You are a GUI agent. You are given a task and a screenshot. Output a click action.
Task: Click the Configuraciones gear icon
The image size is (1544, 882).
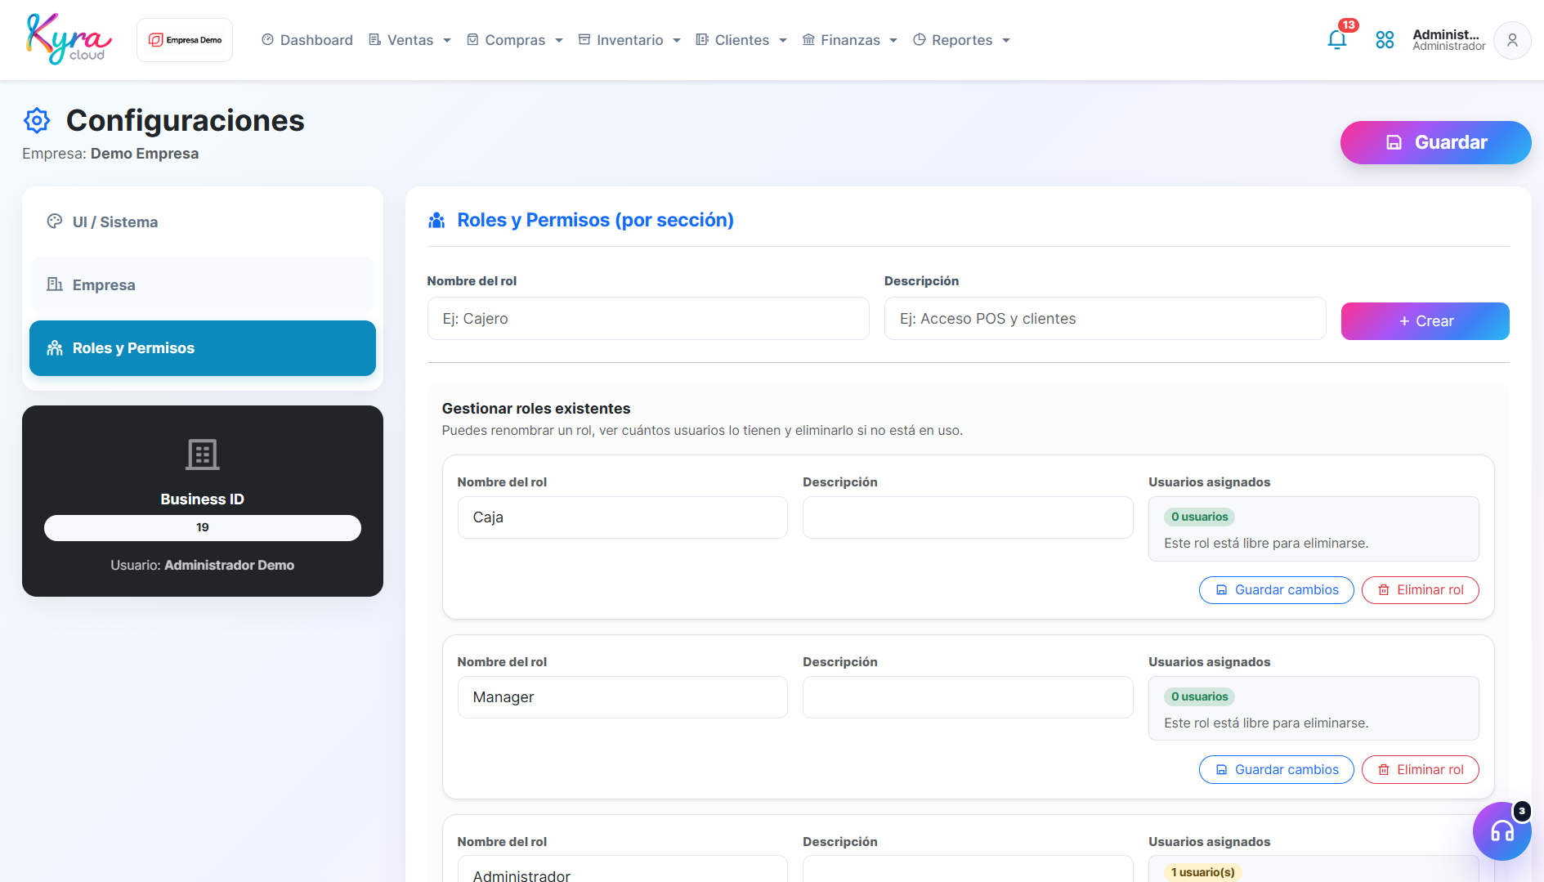click(x=37, y=120)
